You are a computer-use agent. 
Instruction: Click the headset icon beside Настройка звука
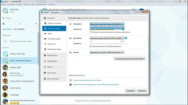45,29
